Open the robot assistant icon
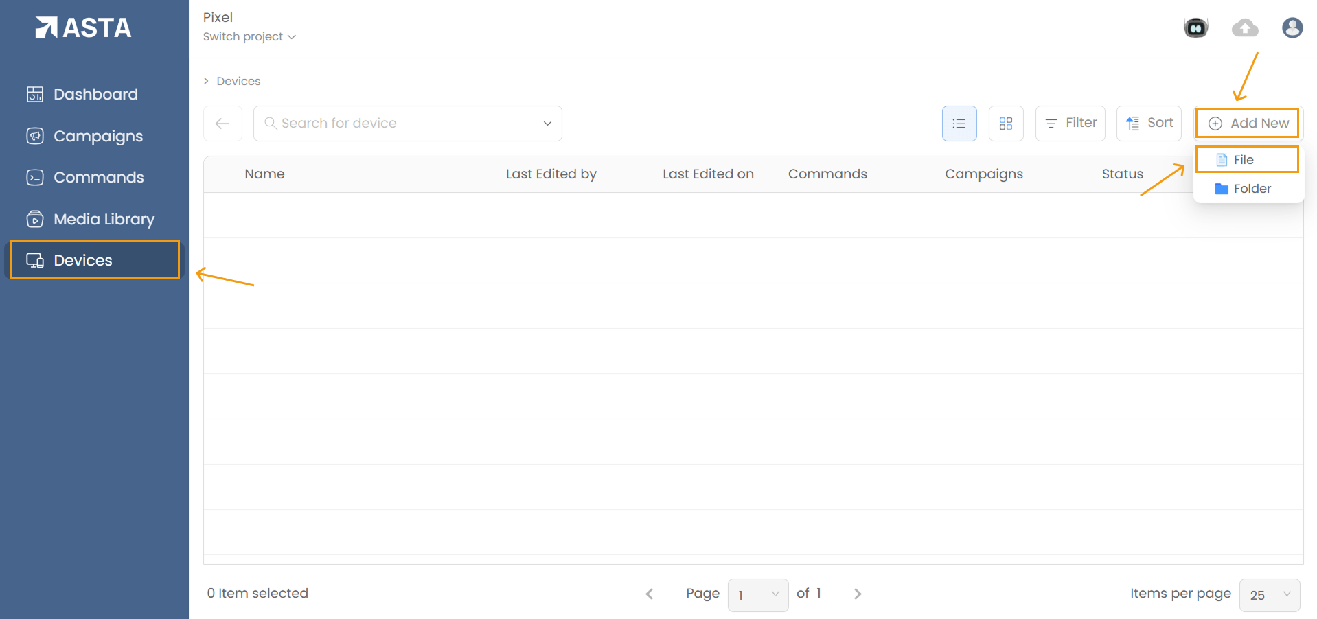Viewport: 1317px width, 619px height. point(1195,27)
